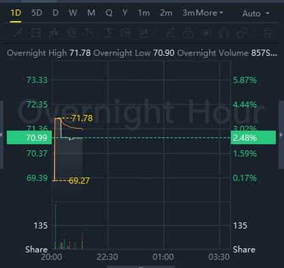Screen dimensions: 284x268
Task: Pick the arrow marker drawing tool
Action: click(x=90, y=33)
